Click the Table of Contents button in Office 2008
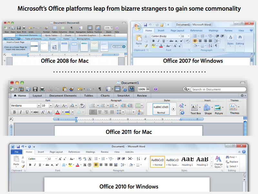Viewport: 258px width, 194px height. (x=34, y=39)
